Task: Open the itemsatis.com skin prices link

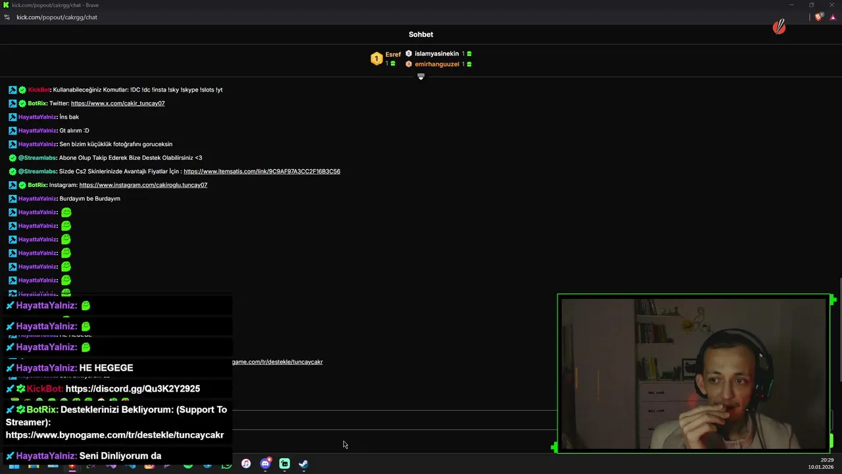Action: [x=262, y=171]
